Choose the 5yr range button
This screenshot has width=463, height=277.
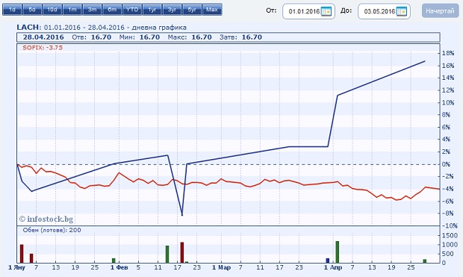pyautogui.click(x=192, y=10)
